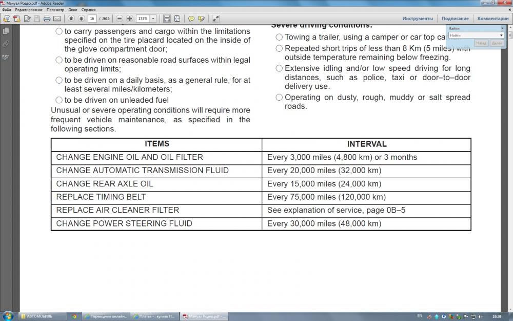Open the zoom percentage dropdown arrow

click(153, 18)
